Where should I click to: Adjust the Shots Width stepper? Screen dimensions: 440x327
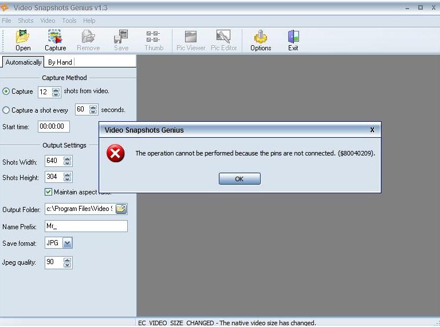[x=68, y=161]
